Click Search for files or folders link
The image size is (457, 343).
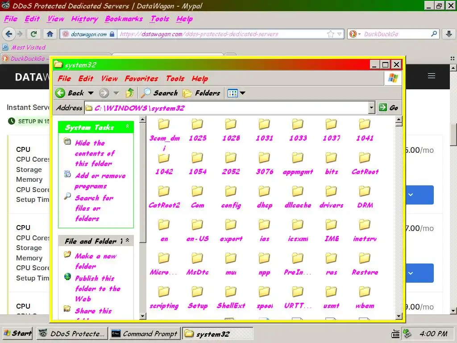pos(94,208)
